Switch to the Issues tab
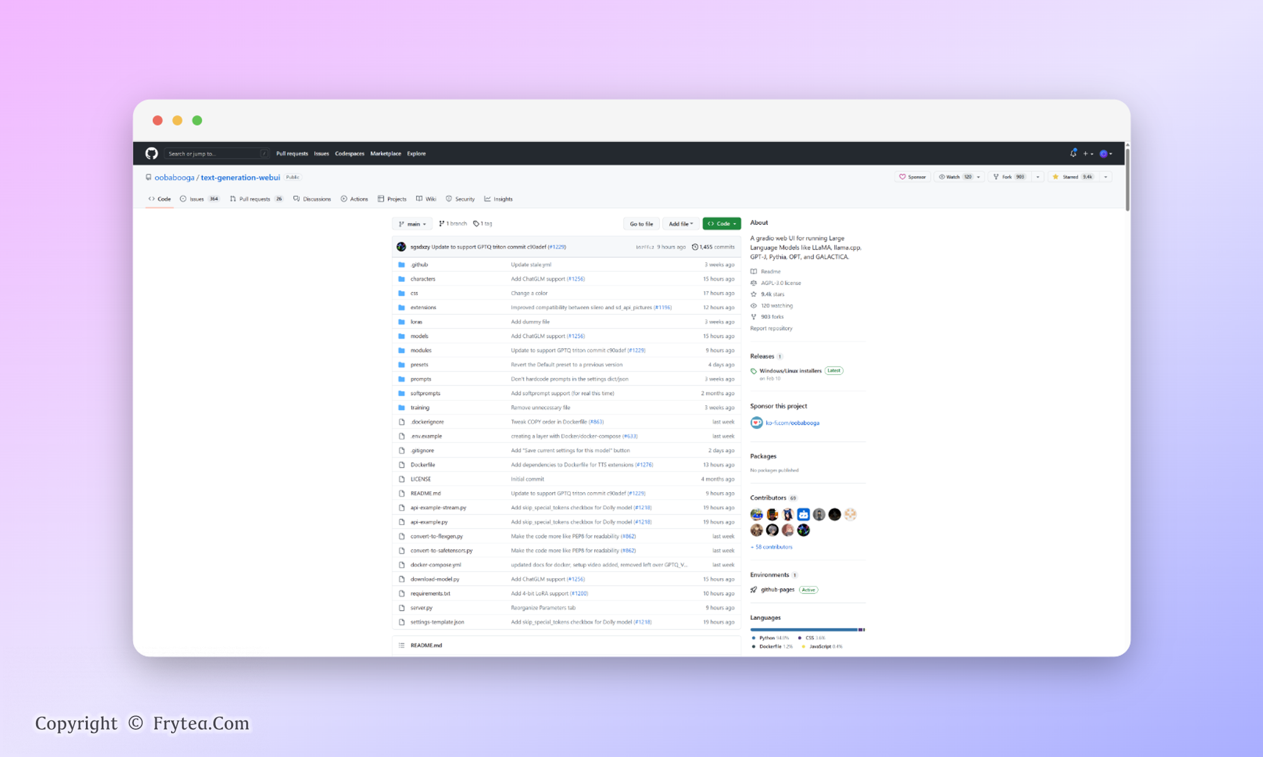This screenshot has height=757, width=1263. coord(196,199)
